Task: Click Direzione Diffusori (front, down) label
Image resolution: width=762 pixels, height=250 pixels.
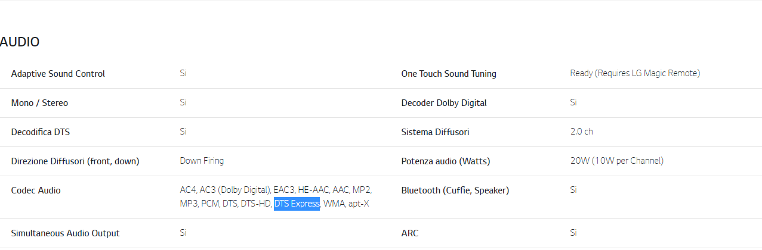Action: pos(75,161)
